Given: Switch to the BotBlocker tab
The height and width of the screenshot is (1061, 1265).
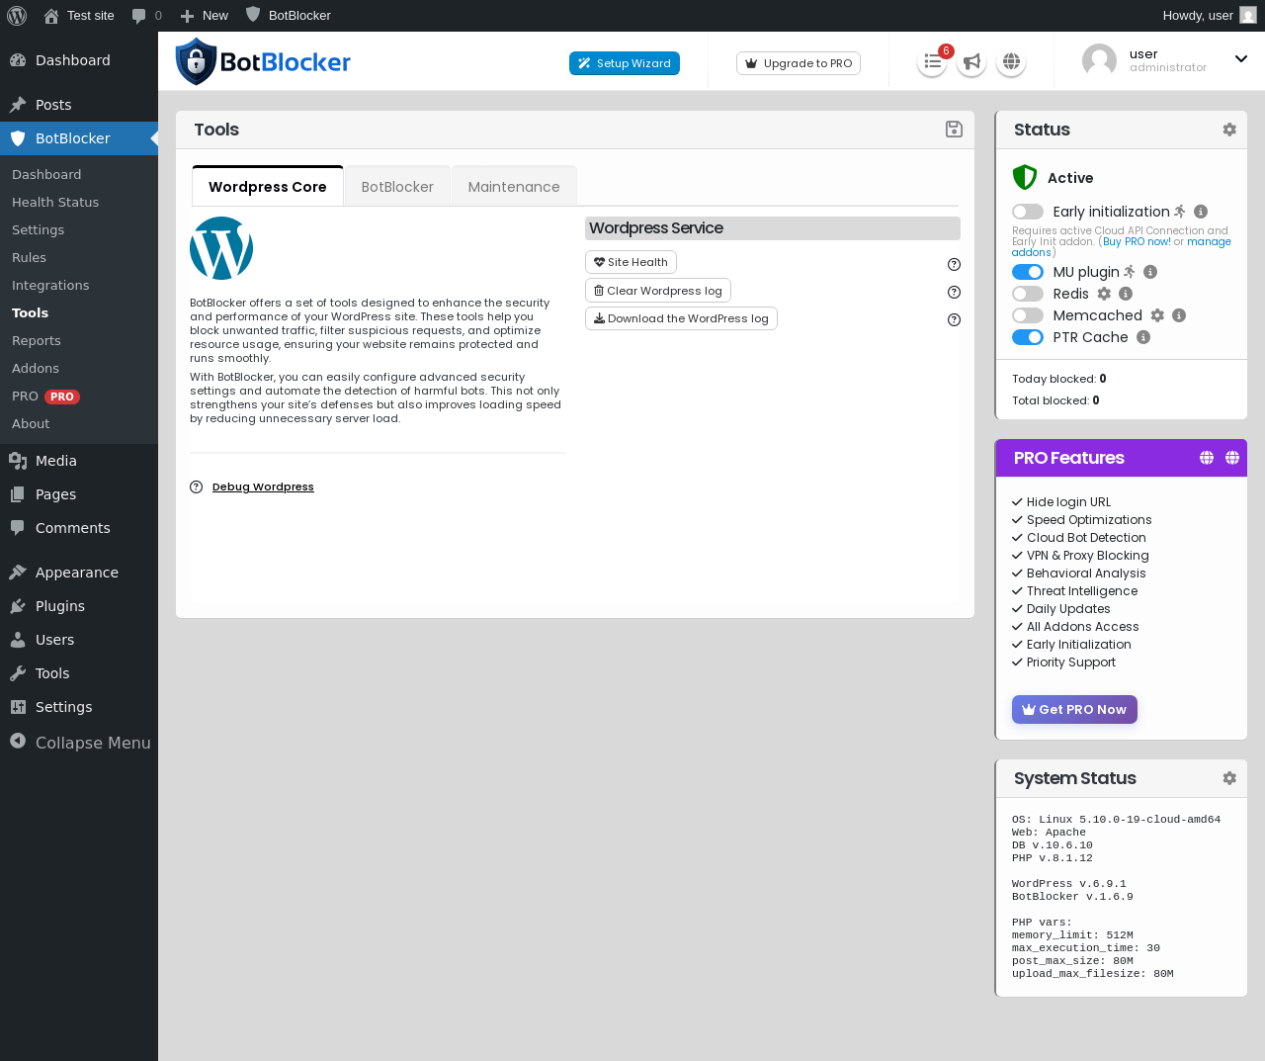Looking at the screenshot, I should click(397, 187).
